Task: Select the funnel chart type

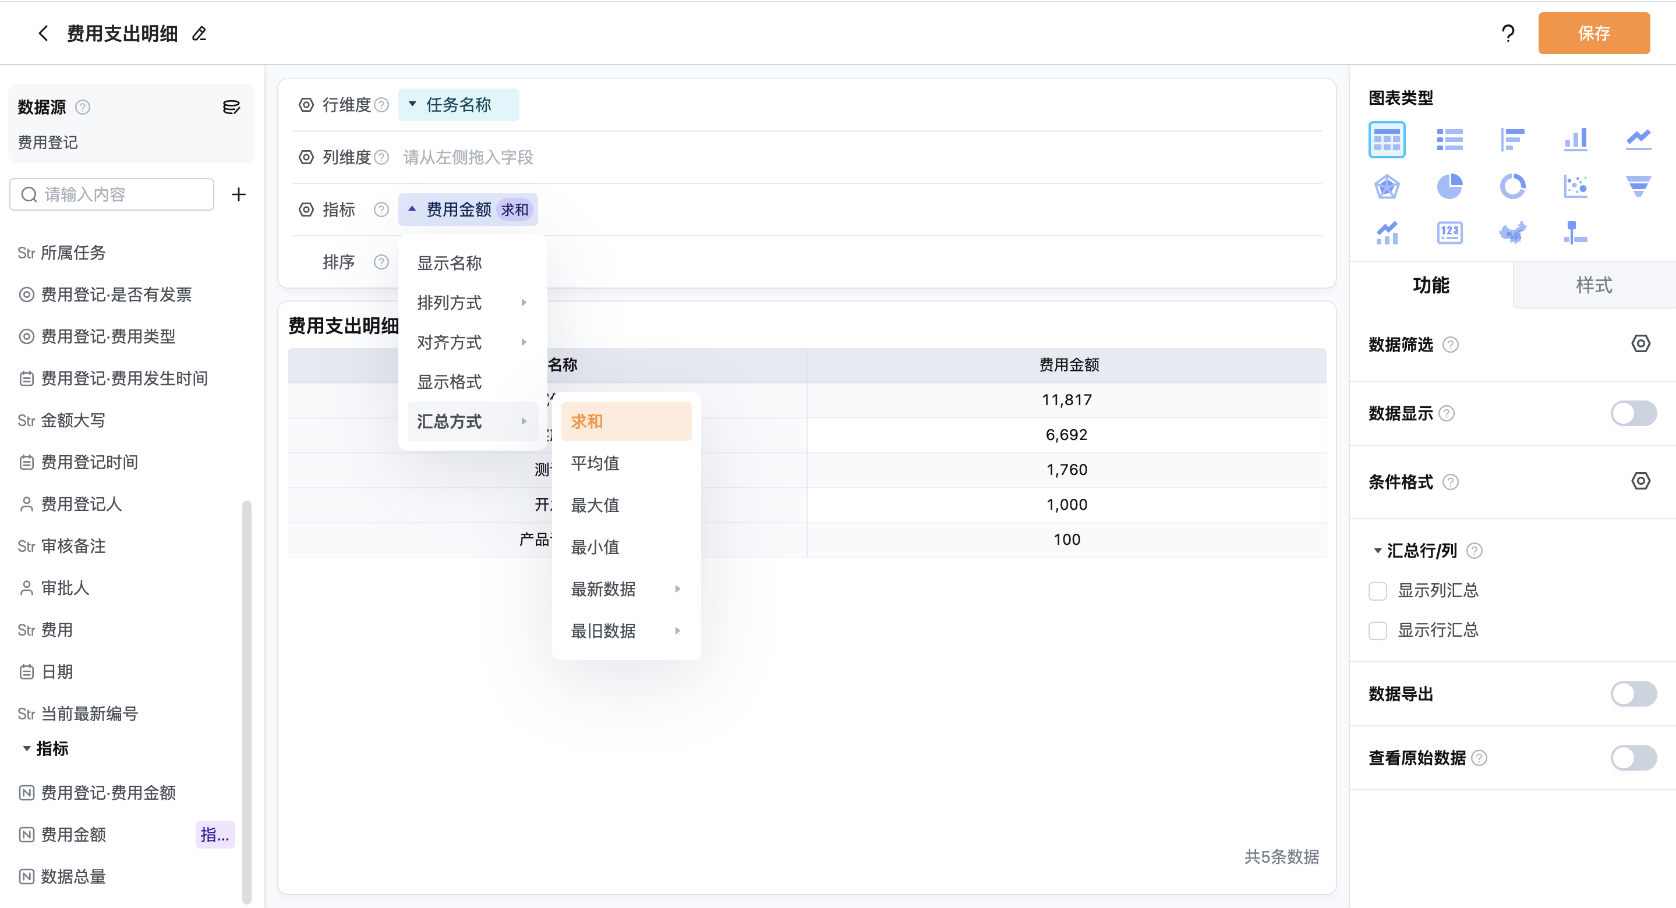Action: click(x=1638, y=187)
